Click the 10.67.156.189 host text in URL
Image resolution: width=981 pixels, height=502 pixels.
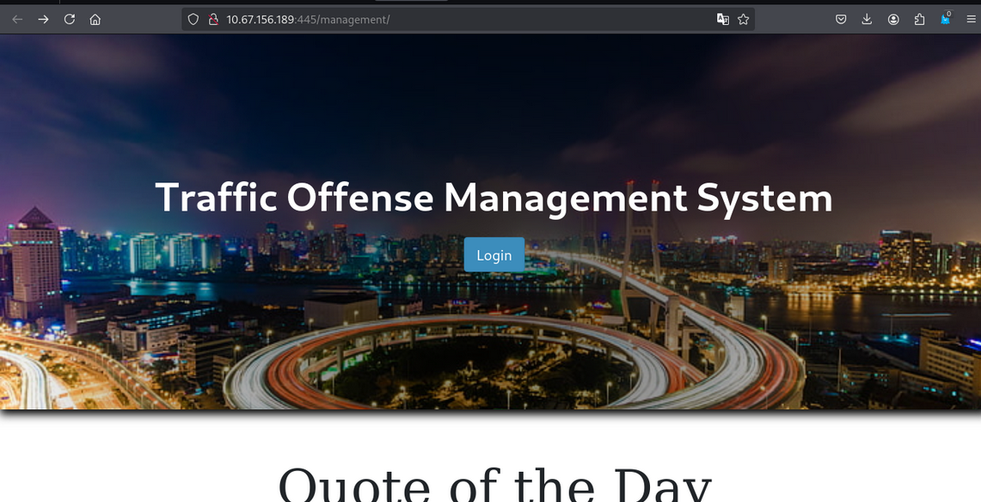coord(261,19)
